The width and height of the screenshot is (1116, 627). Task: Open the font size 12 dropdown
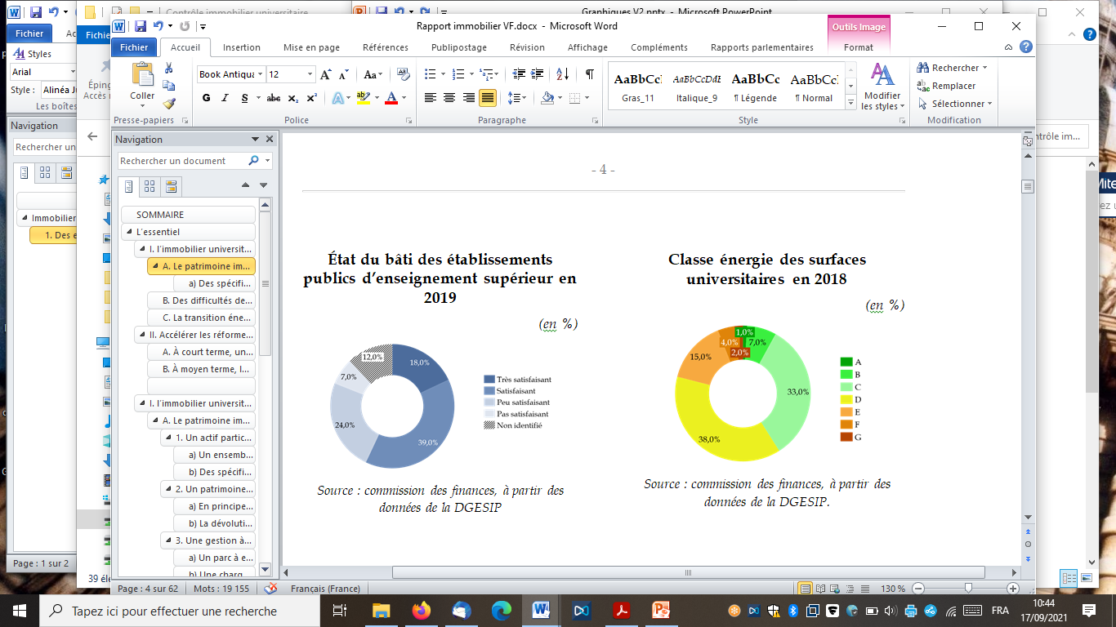[x=310, y=74]
